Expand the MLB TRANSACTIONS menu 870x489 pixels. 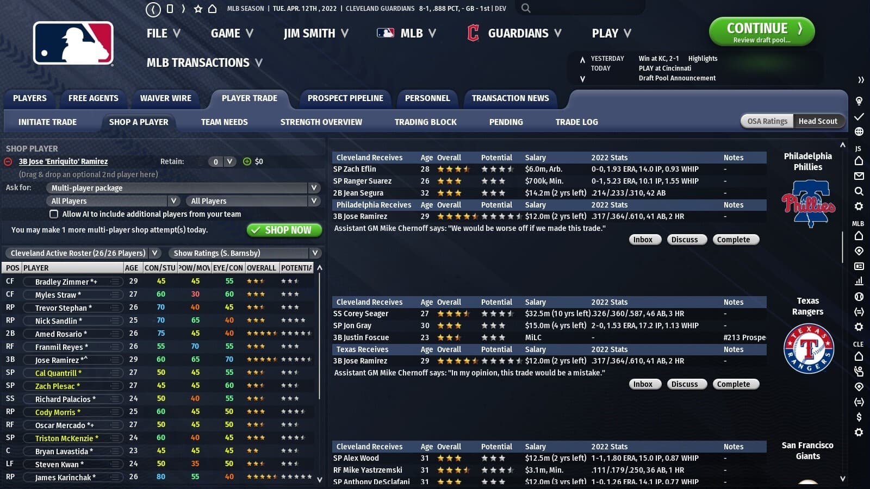[204, 62]
